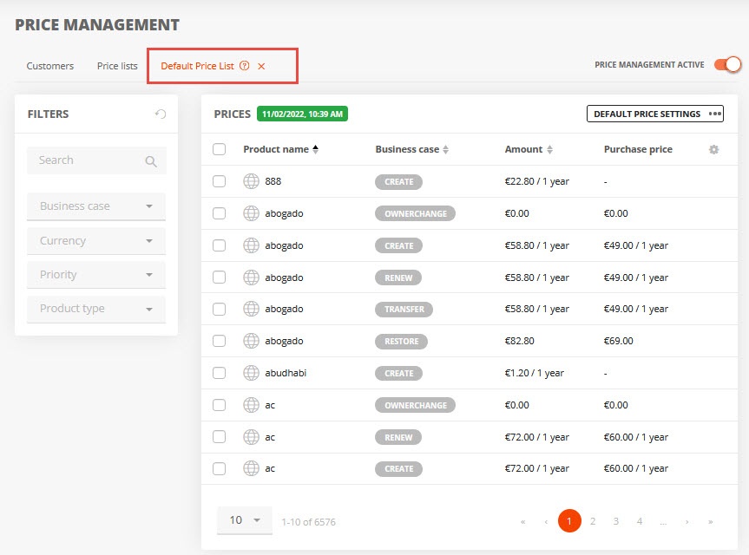
Task: Click the €82.80 amount for abogado
Action: [519, 341]
